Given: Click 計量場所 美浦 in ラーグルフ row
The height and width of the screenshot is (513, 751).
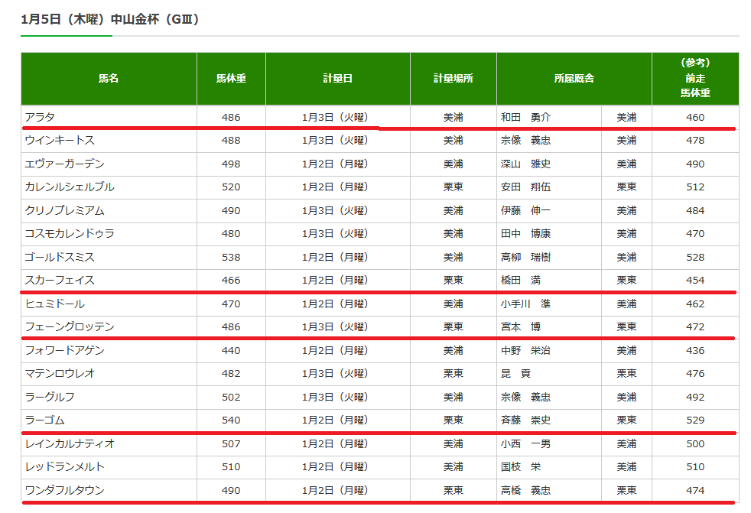Looking at the screenshot, I should [x=453, y=397].
